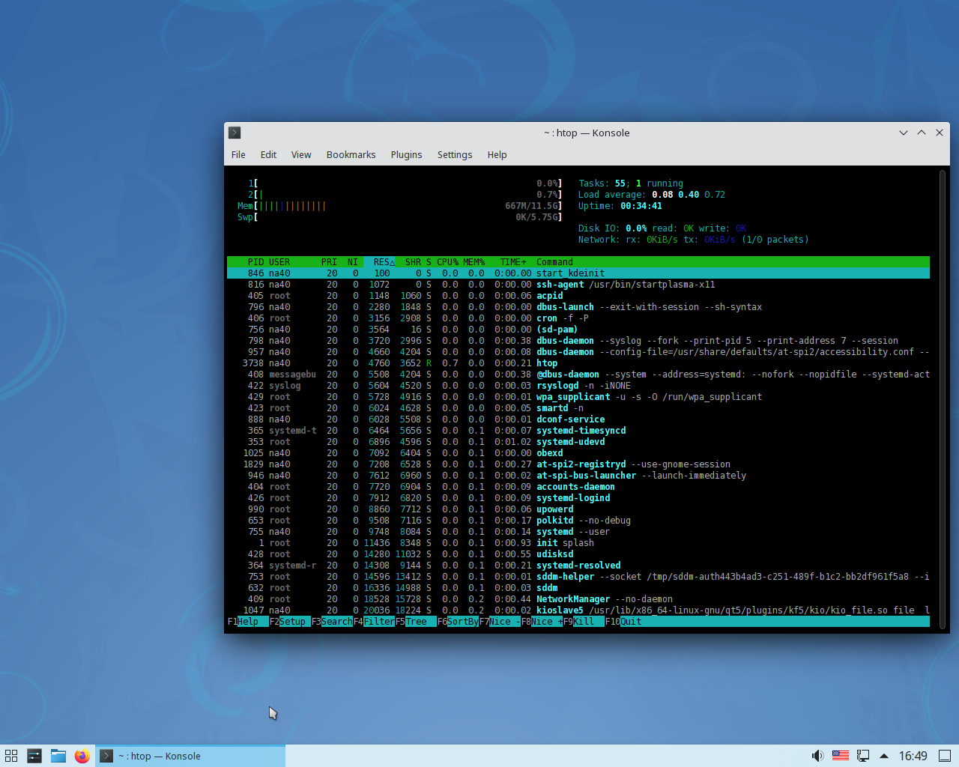Click the 16:49 digital clock

(x=913, y=756)
